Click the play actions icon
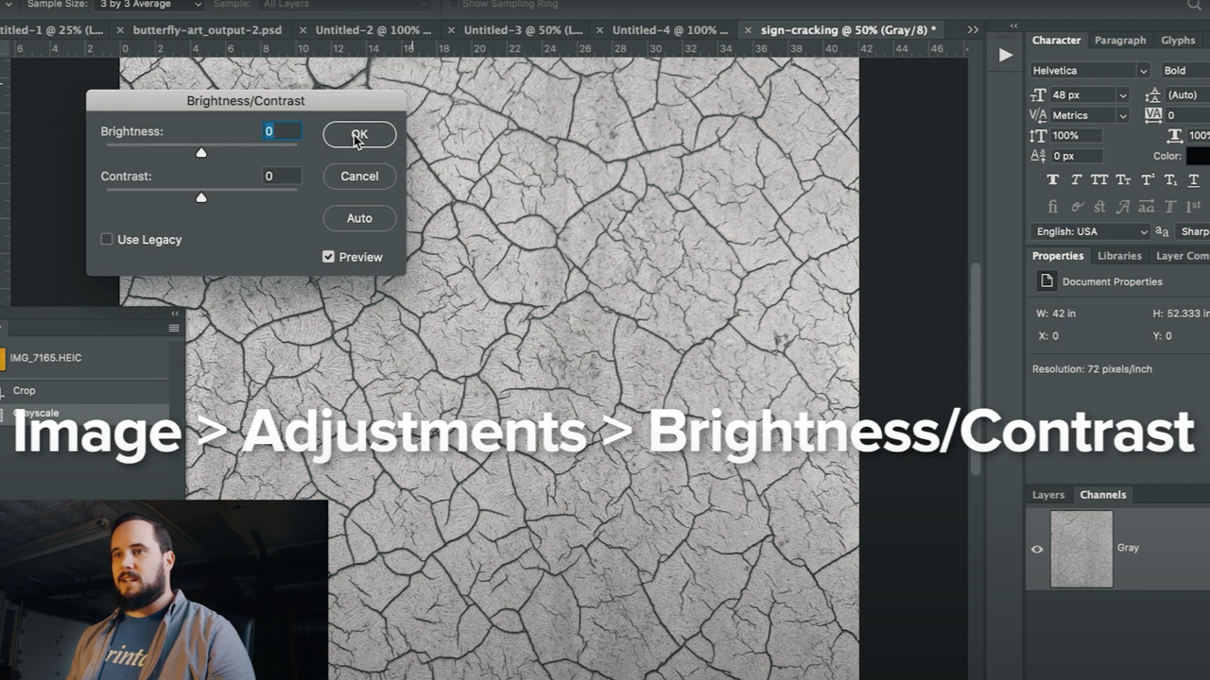The image size is (1210, 680). (x=1005, y=55)
